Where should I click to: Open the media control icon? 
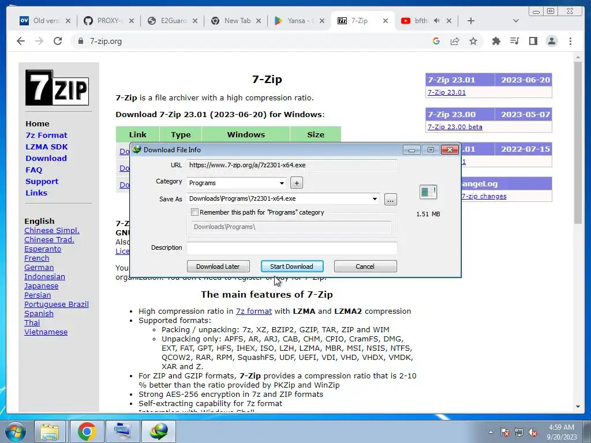pyautogui.click(x=514, y=41)
